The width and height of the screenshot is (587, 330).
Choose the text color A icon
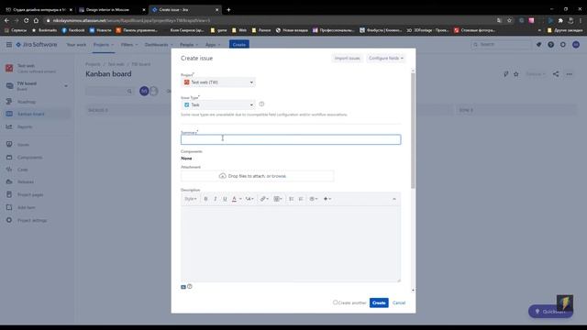click(235, 199)
